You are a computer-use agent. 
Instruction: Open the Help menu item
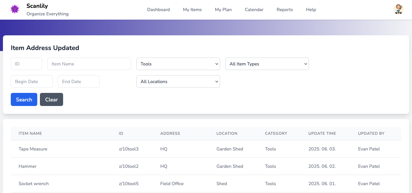click(311, 9)
